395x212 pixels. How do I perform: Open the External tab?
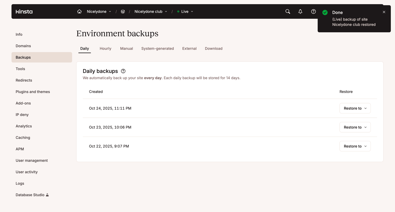[x=189, y=48]
